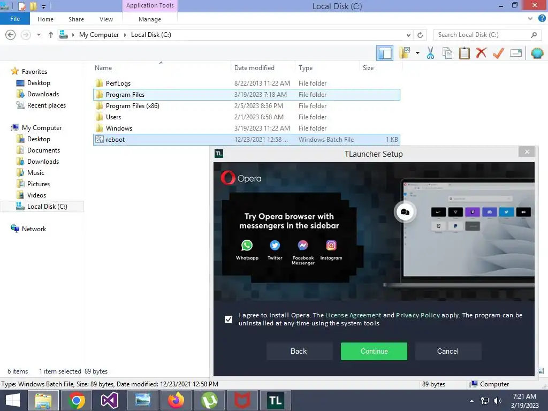Open the Manage ribbon tab
The height and width of the screenshot is (411, 548).
[x=150, y=19]
